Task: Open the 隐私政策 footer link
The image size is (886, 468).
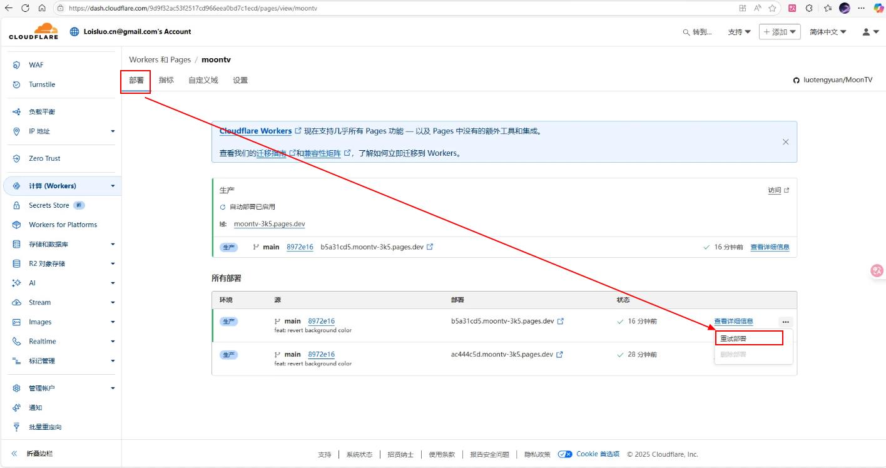Action: pos(537,454)
